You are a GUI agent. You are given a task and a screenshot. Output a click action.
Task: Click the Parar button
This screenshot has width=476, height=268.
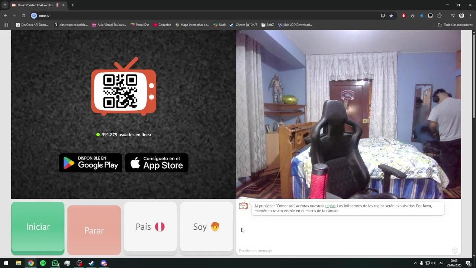[x=94, y=230]
